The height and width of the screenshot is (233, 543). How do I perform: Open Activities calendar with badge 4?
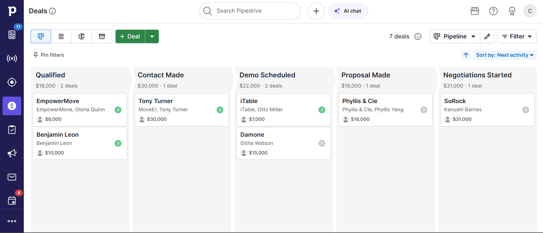point(12,200)
